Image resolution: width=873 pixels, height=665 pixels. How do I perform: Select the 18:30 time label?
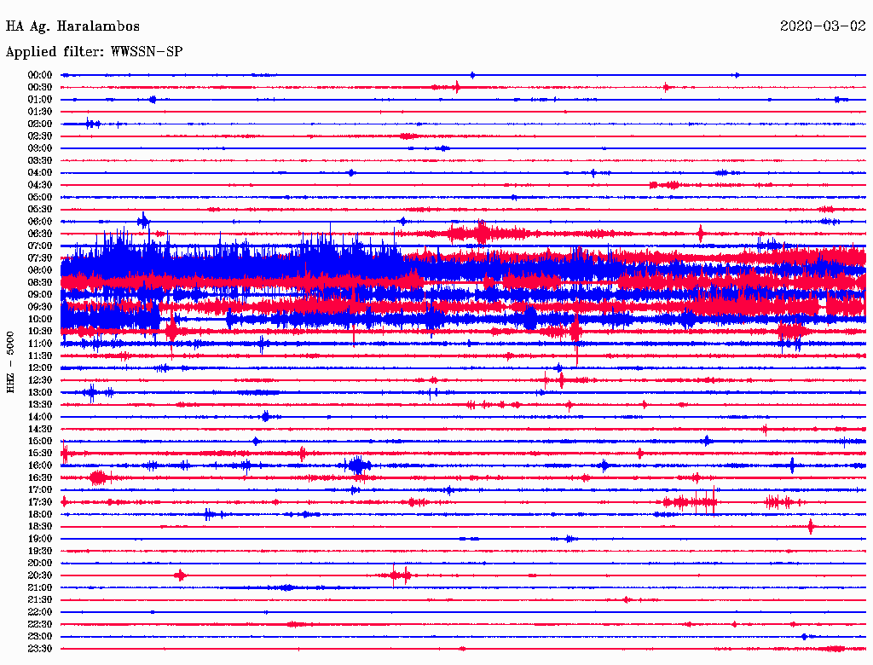tap(40, 527)
